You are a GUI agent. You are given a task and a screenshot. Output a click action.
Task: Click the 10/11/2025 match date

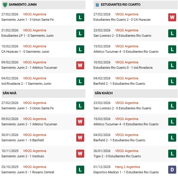click(10, 151)
